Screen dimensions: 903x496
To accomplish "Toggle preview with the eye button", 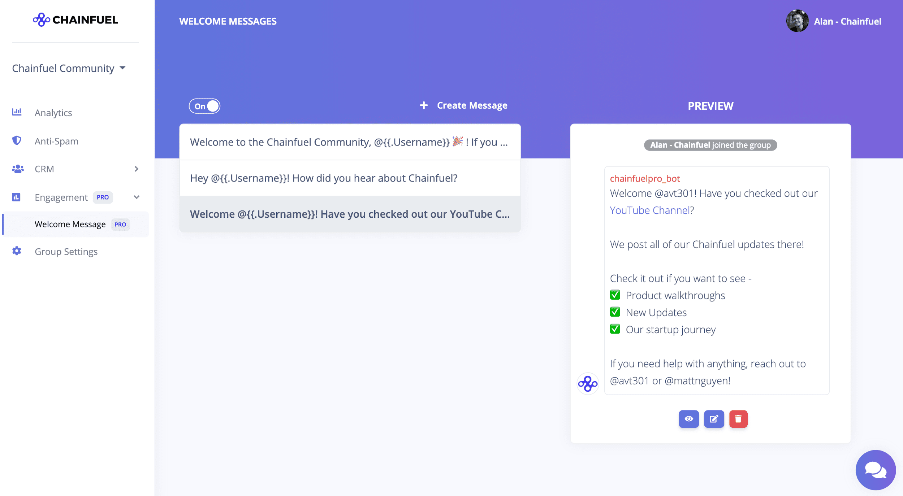I will click(x=688, y=419).
